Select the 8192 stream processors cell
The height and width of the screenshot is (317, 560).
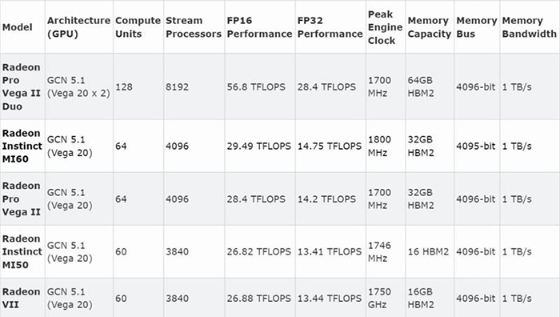(177, 86)
